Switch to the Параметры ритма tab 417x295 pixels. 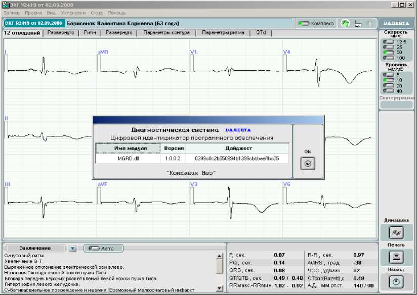(x=223, y=33)
